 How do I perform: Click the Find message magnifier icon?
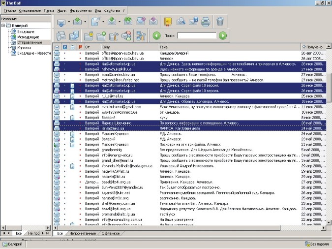181,22
